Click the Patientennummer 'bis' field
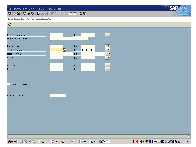This screenshot has width=196, height=147. pyautogui.click(x=88, y=35)
